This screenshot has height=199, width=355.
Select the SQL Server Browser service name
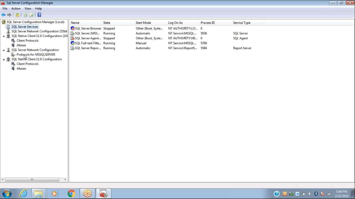tap(88, 29)
